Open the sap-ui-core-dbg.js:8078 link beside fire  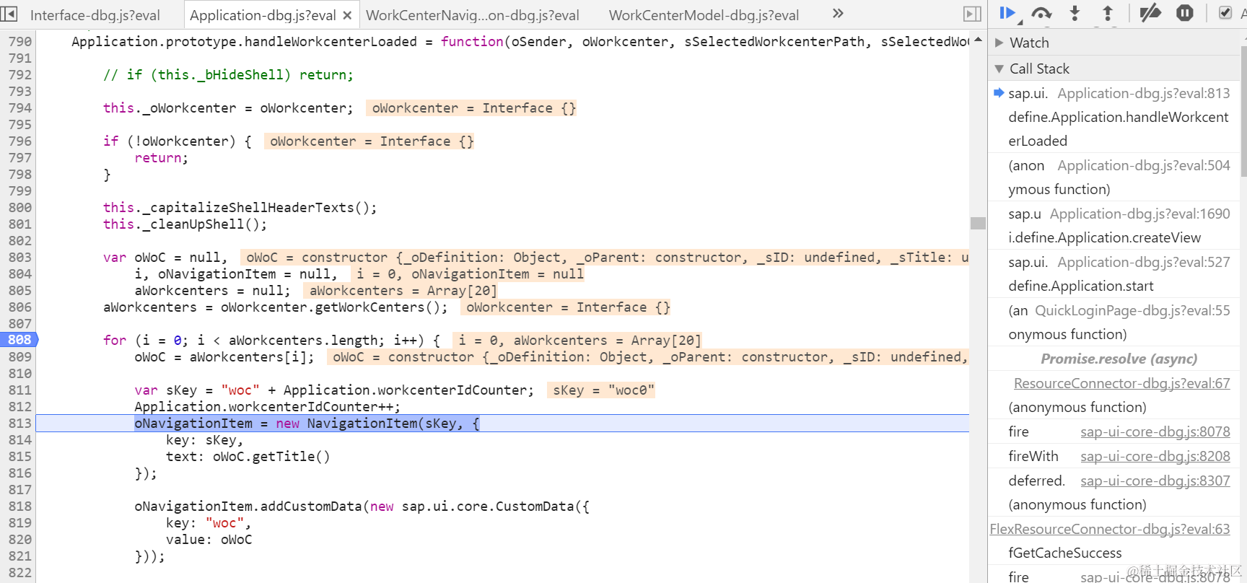(1155, 431)
